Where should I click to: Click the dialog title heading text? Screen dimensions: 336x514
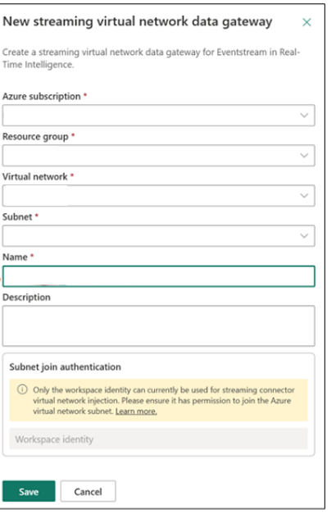pyautogui.click(x=138, y=21)
